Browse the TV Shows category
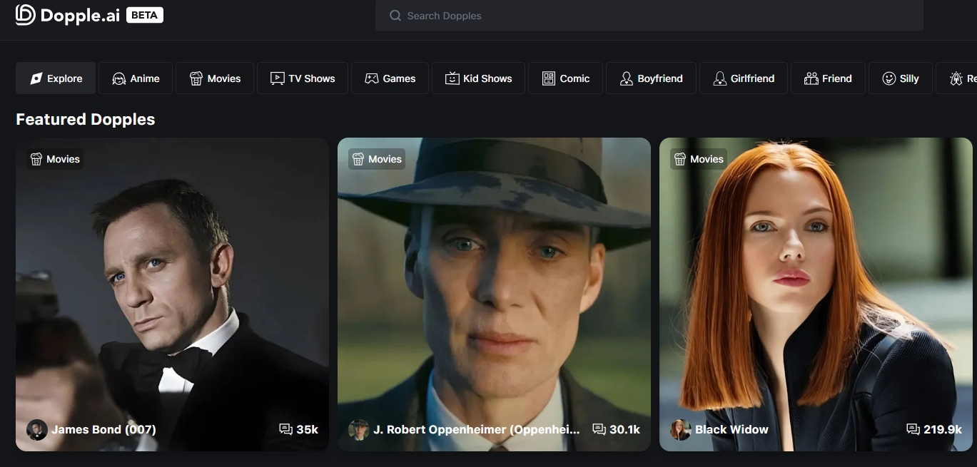 click(x=303, y=78)
